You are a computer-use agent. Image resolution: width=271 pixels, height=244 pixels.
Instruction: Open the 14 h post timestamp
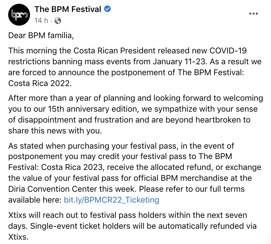click(x=41, y=20)
